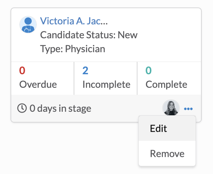Select the Complete label text
The image size is (213, 174).
pos(167,84)
